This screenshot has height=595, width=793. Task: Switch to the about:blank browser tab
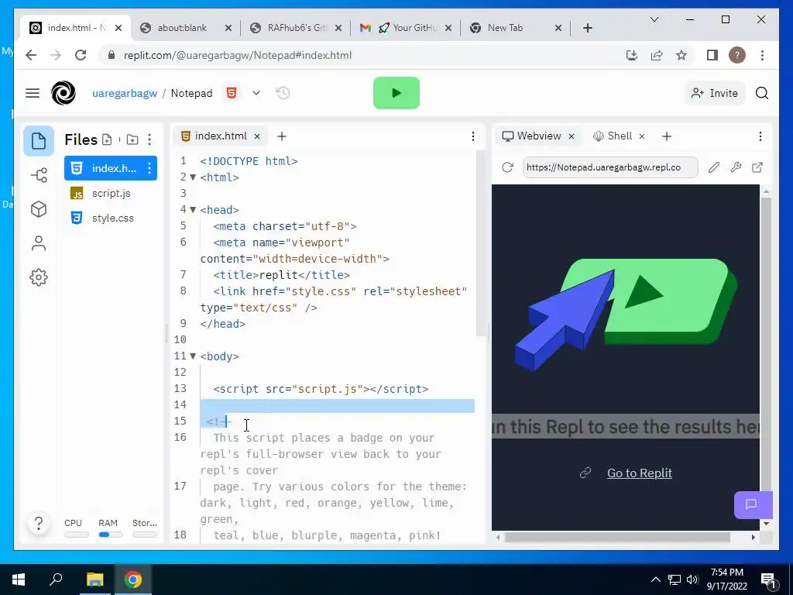point(186,28)
